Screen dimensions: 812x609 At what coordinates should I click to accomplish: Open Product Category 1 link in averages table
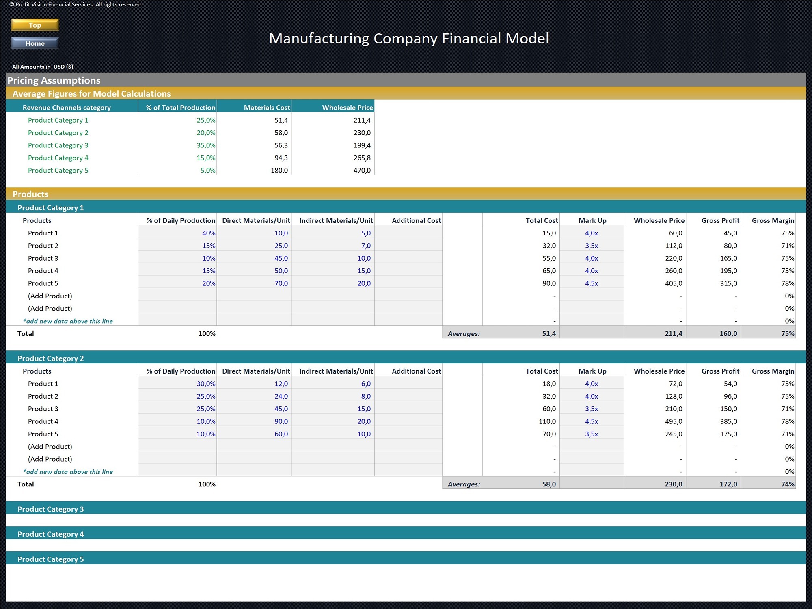(x=58, y=120)
